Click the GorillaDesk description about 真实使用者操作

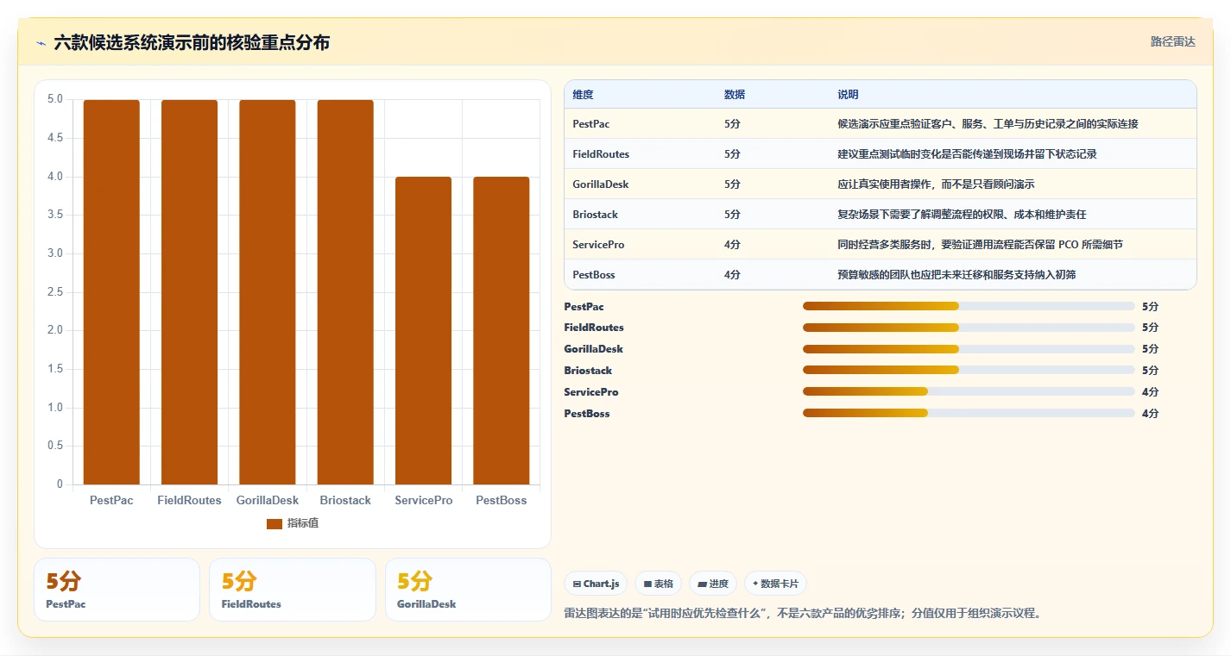pyautogui.click(x=936, y=184)
